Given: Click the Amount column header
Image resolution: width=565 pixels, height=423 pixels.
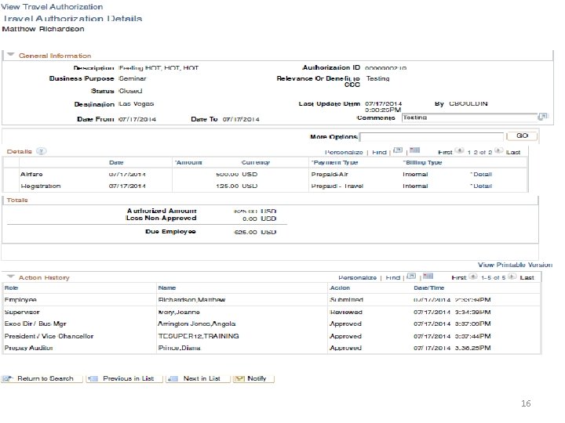Looking at the screenshot, I should pyautogui.click(x=189, y=163).
